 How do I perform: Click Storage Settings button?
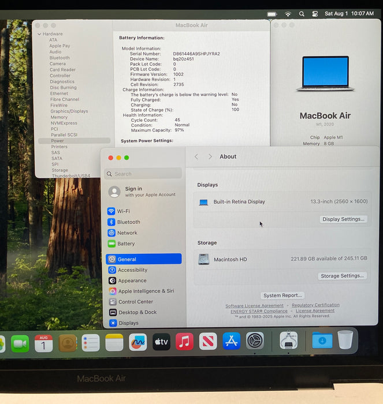coord(342,276)
